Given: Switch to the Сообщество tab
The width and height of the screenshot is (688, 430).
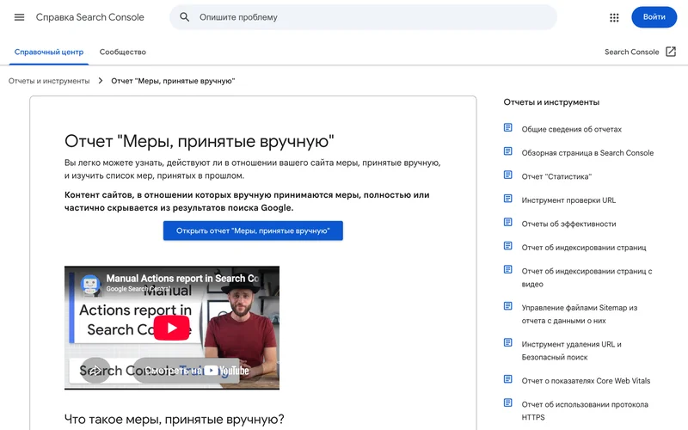Looking at the screenshot, I should point(123,52).
